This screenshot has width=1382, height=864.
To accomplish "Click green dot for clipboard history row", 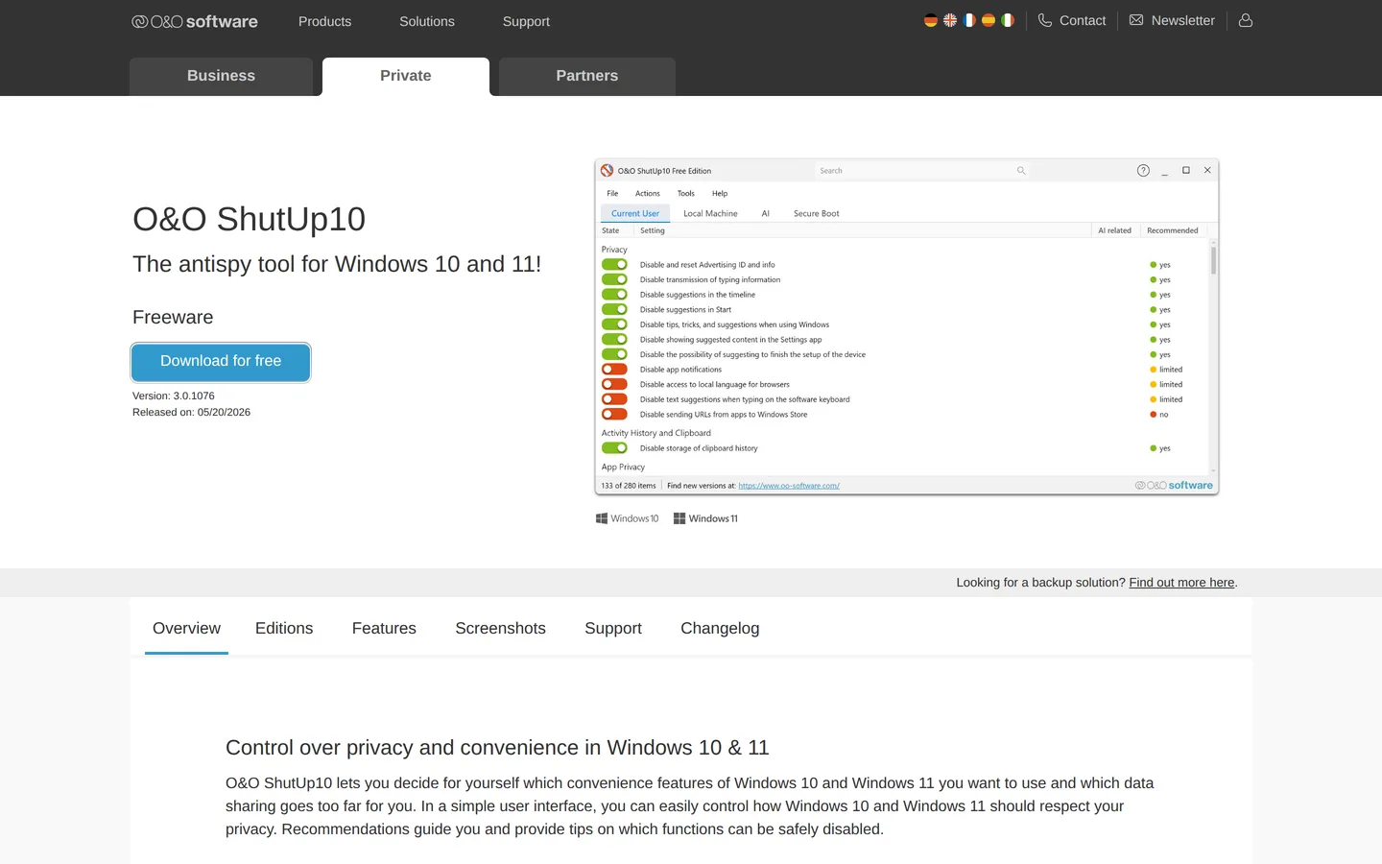I will 1154,448.
